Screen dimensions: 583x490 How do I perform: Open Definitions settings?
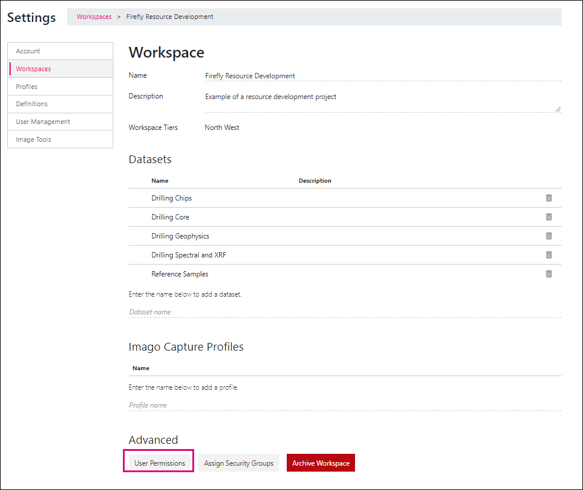[x=60, y=104]
